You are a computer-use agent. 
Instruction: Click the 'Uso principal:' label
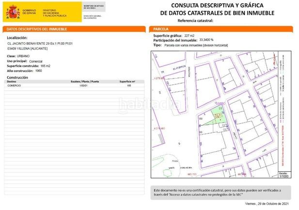point(17,61)
